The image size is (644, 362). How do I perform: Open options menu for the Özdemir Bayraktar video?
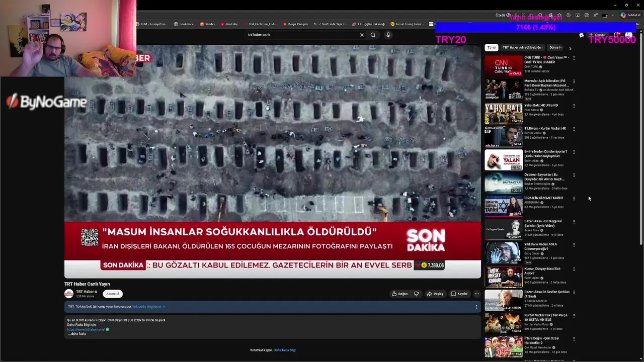click(574, 175)
